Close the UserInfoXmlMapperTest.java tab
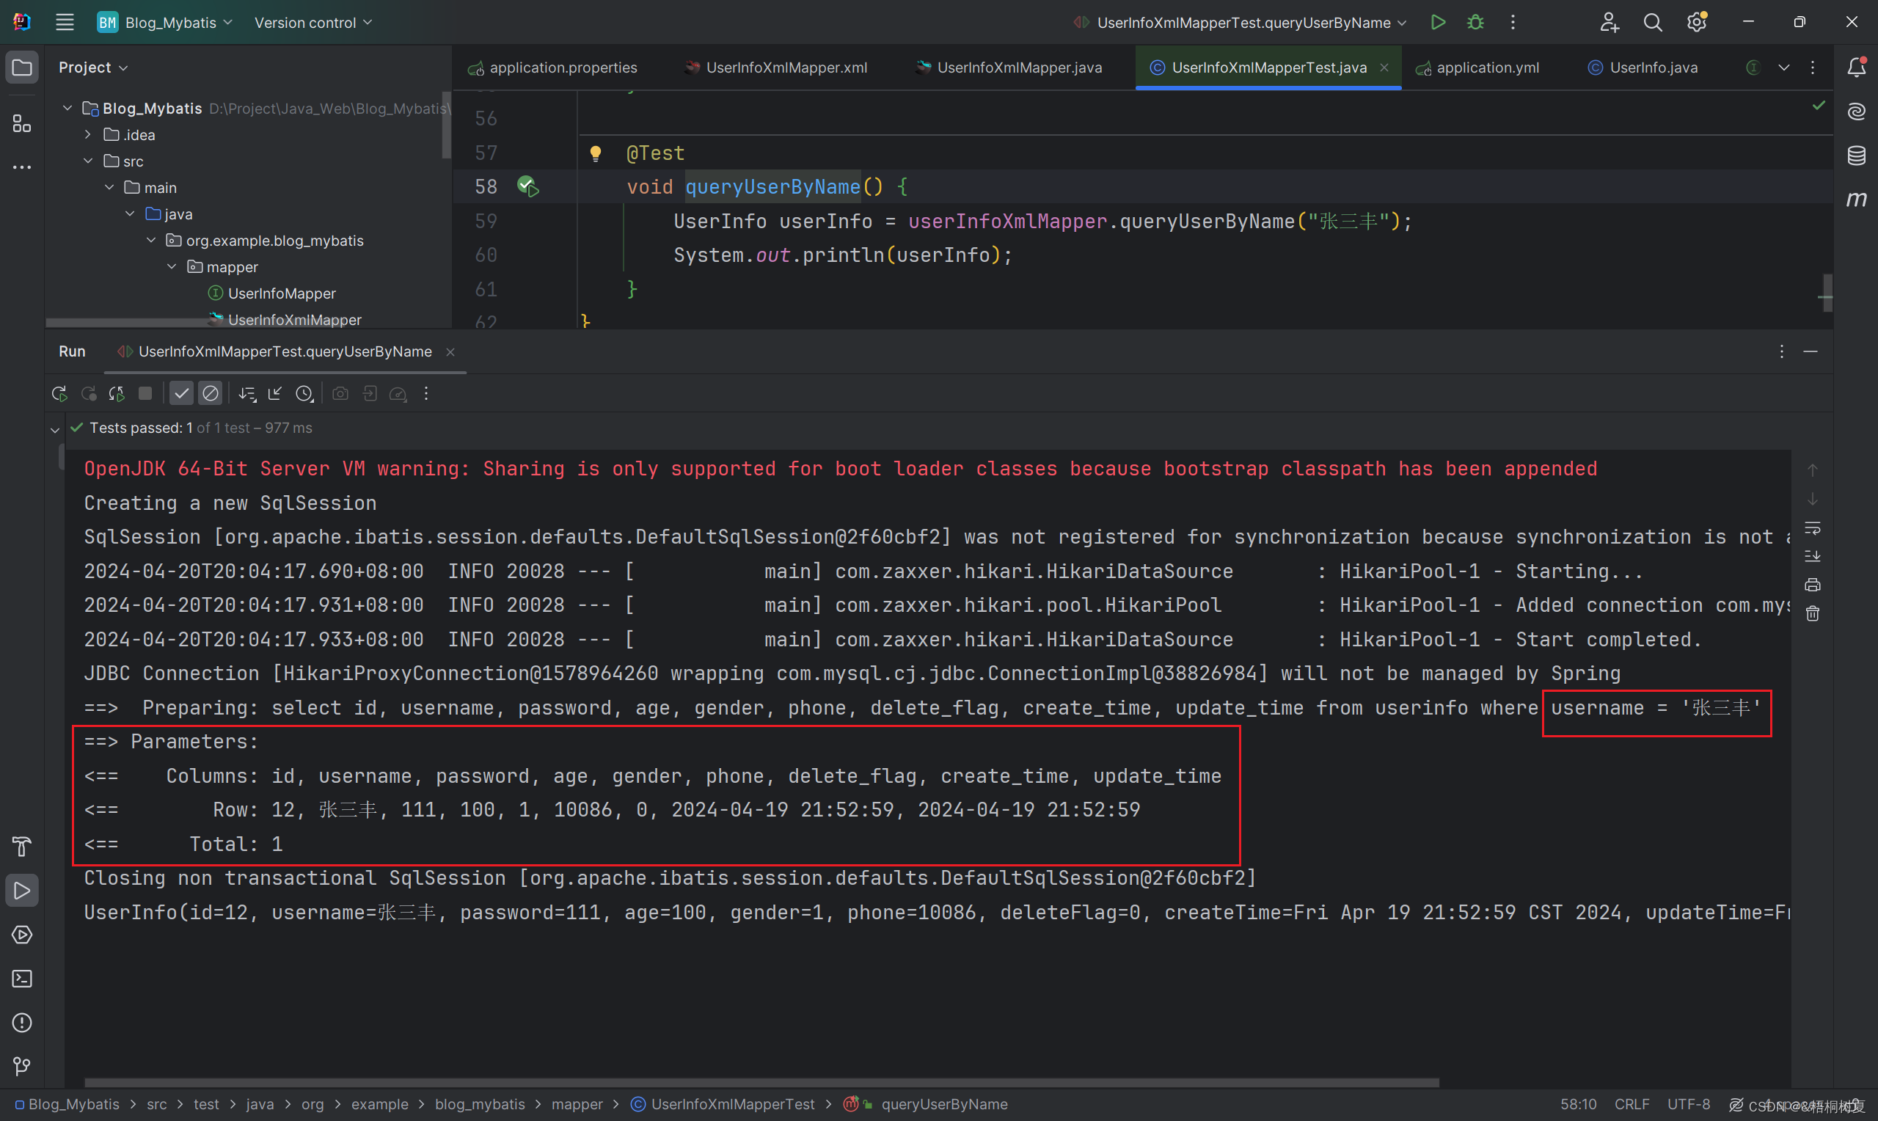This screenshot has width=1878, height=1121. click(1384, 68)
